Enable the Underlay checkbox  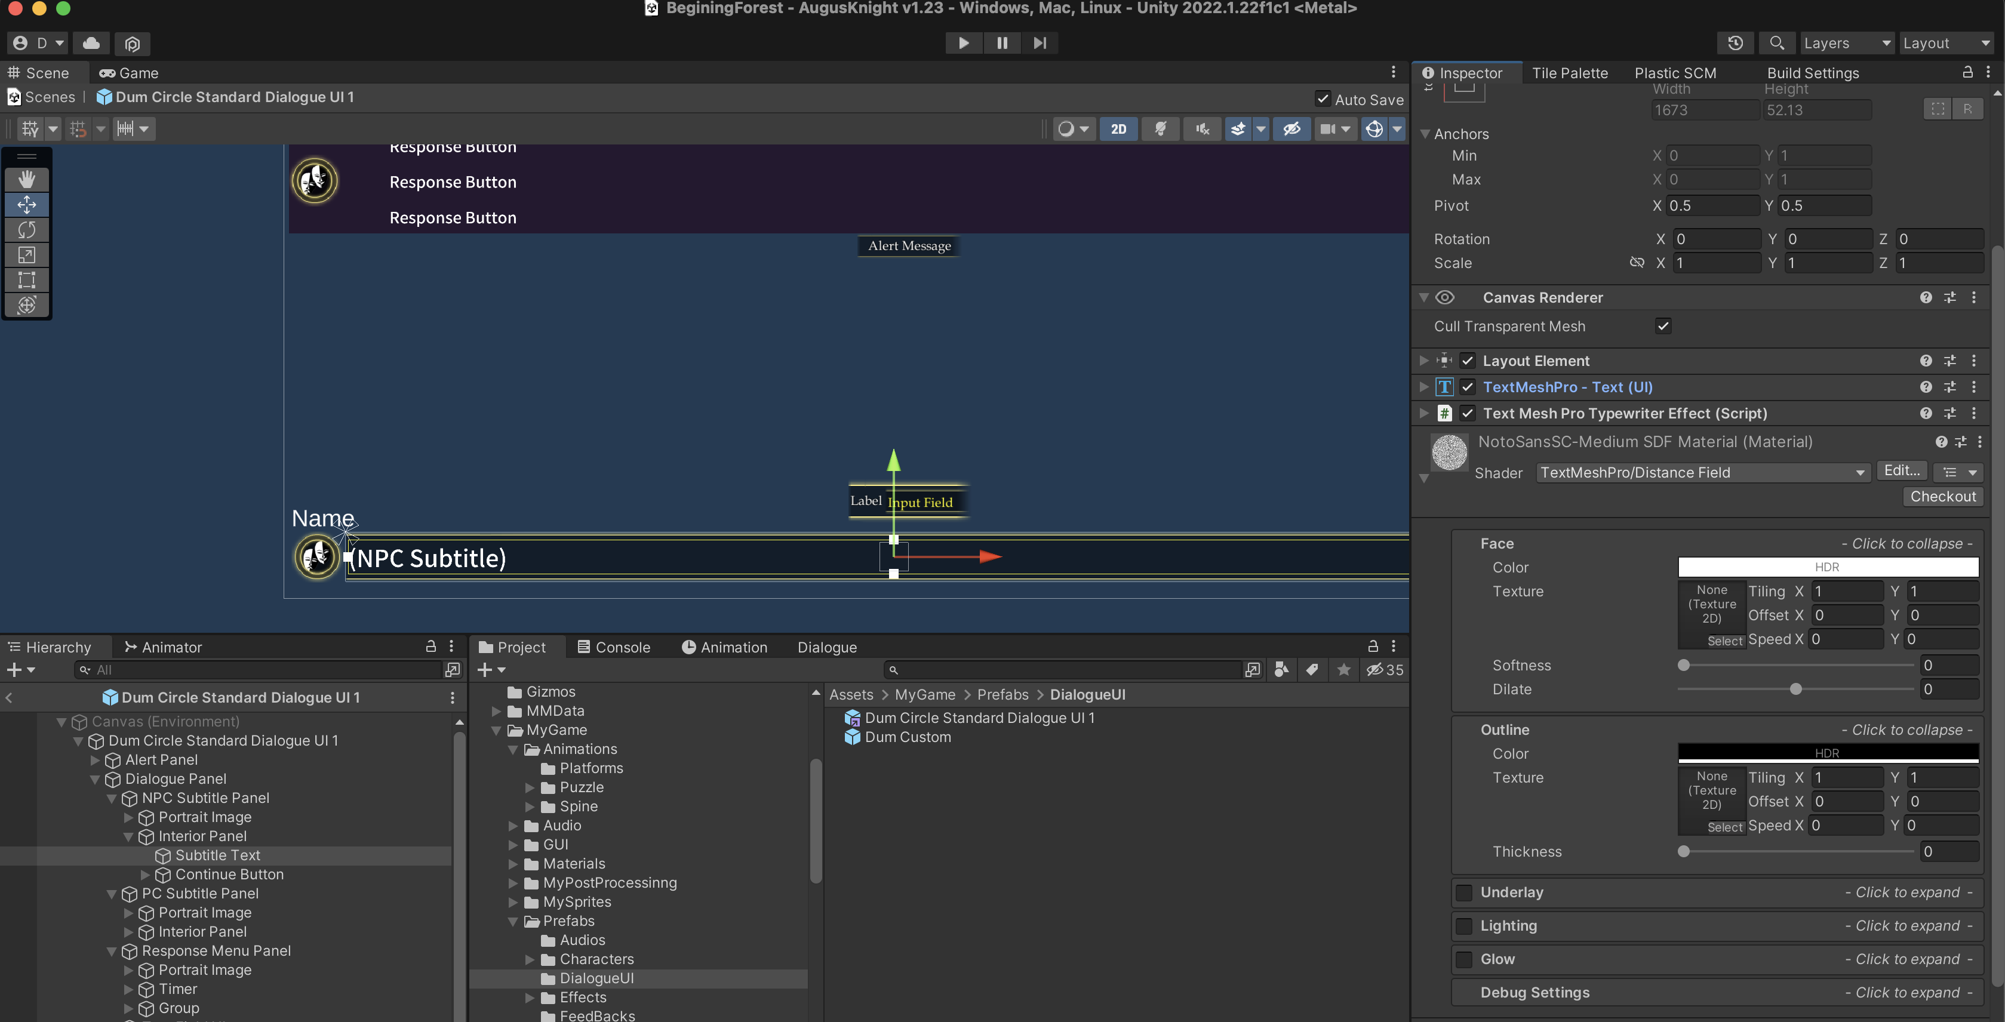(1464, 892)
